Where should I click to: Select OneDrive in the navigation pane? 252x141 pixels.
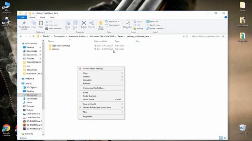coord(30,79)
